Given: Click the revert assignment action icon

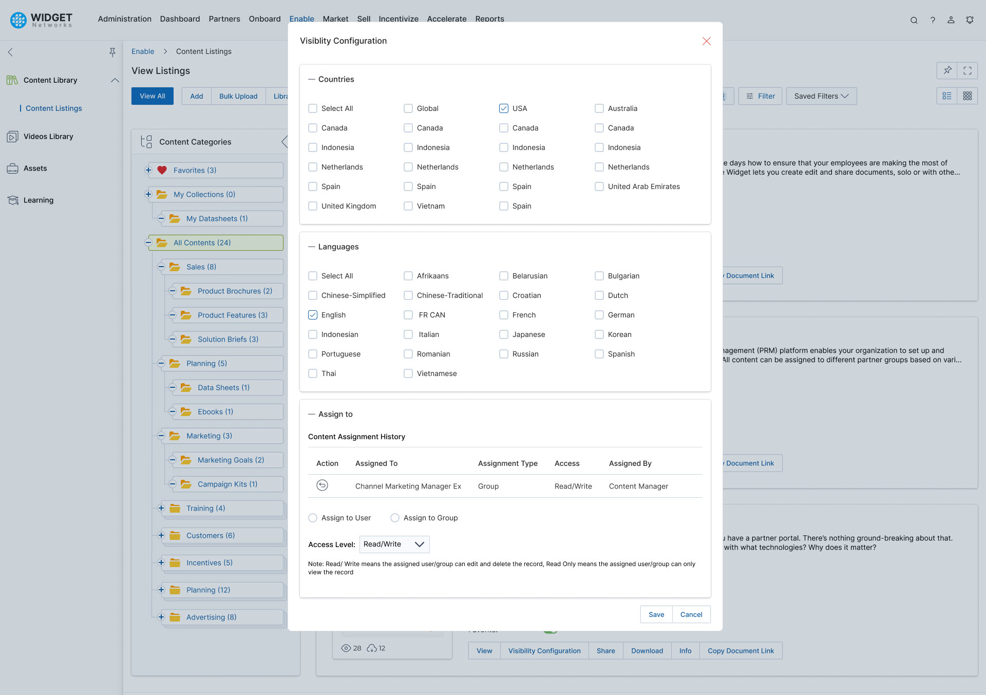Looking at the screenshot, I should 322,485.
